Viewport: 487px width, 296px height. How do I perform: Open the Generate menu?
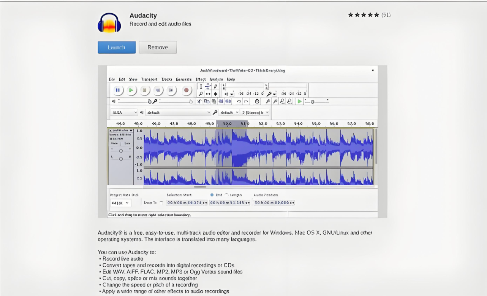(x=183, y=79)
